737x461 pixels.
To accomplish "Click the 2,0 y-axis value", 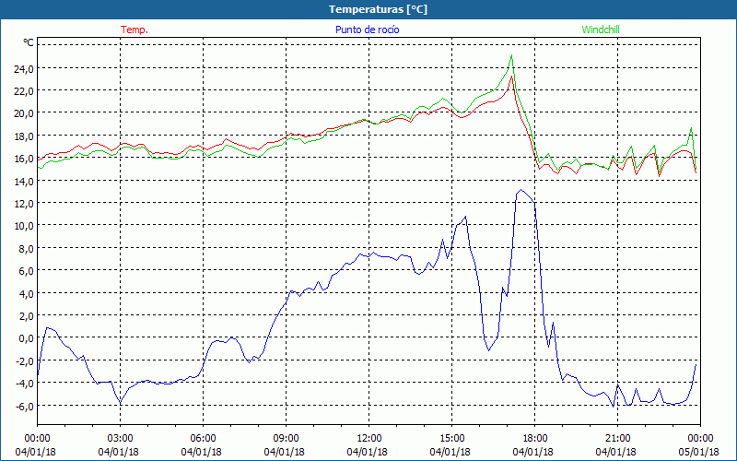I will coord(27,316).
